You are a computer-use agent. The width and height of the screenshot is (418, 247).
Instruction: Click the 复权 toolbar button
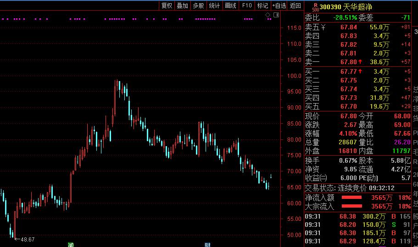tap(167, 5)
